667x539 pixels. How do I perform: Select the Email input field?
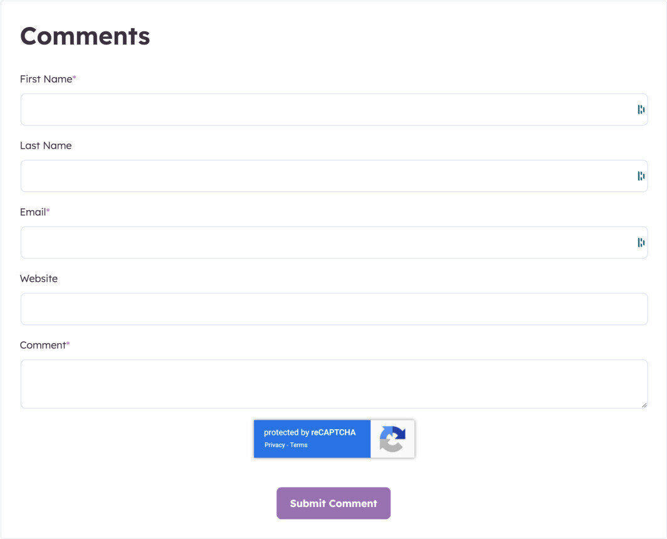334,242
